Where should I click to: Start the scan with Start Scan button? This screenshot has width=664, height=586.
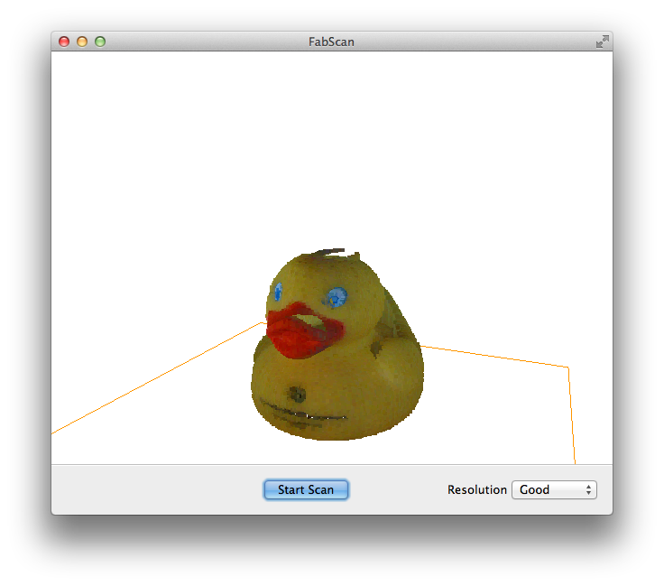[306, 489]
